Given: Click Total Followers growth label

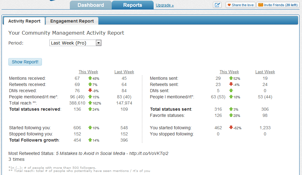Looking at the screenshot, I should 34,140.
